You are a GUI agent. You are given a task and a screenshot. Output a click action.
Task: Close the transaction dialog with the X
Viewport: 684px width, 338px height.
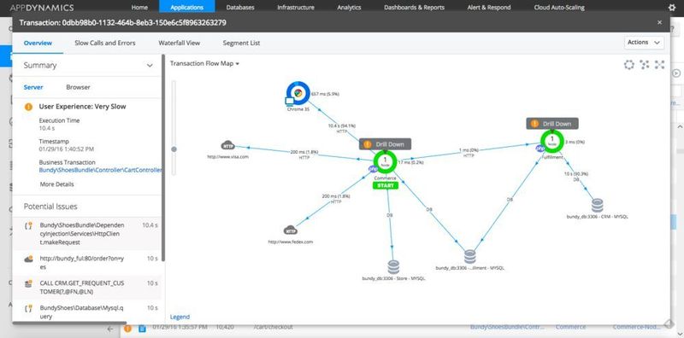(x=659, y=22)
